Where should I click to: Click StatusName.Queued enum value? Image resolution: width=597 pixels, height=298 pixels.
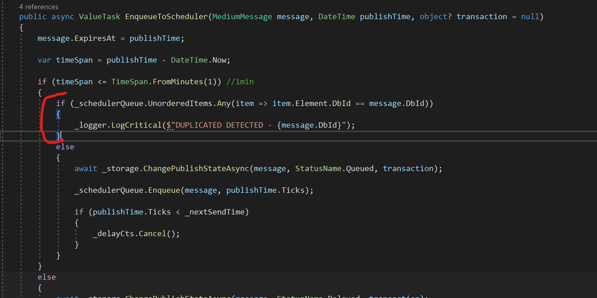click(x=335, y=168)
